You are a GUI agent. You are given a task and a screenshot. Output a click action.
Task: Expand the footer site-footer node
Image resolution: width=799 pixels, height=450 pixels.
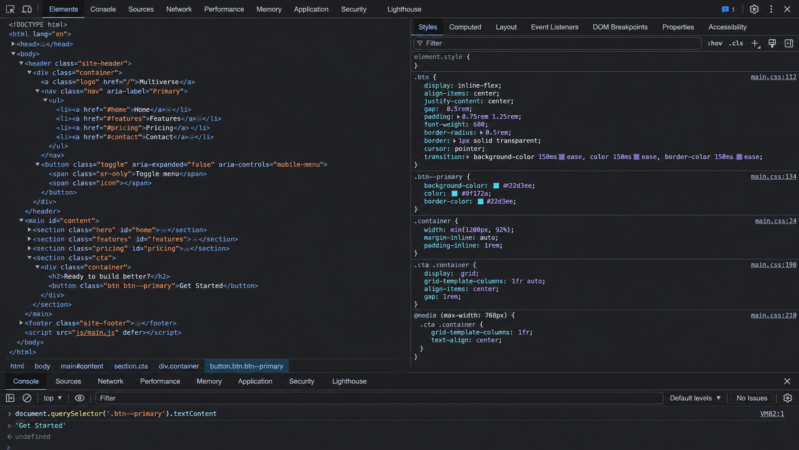click(21, 323)
